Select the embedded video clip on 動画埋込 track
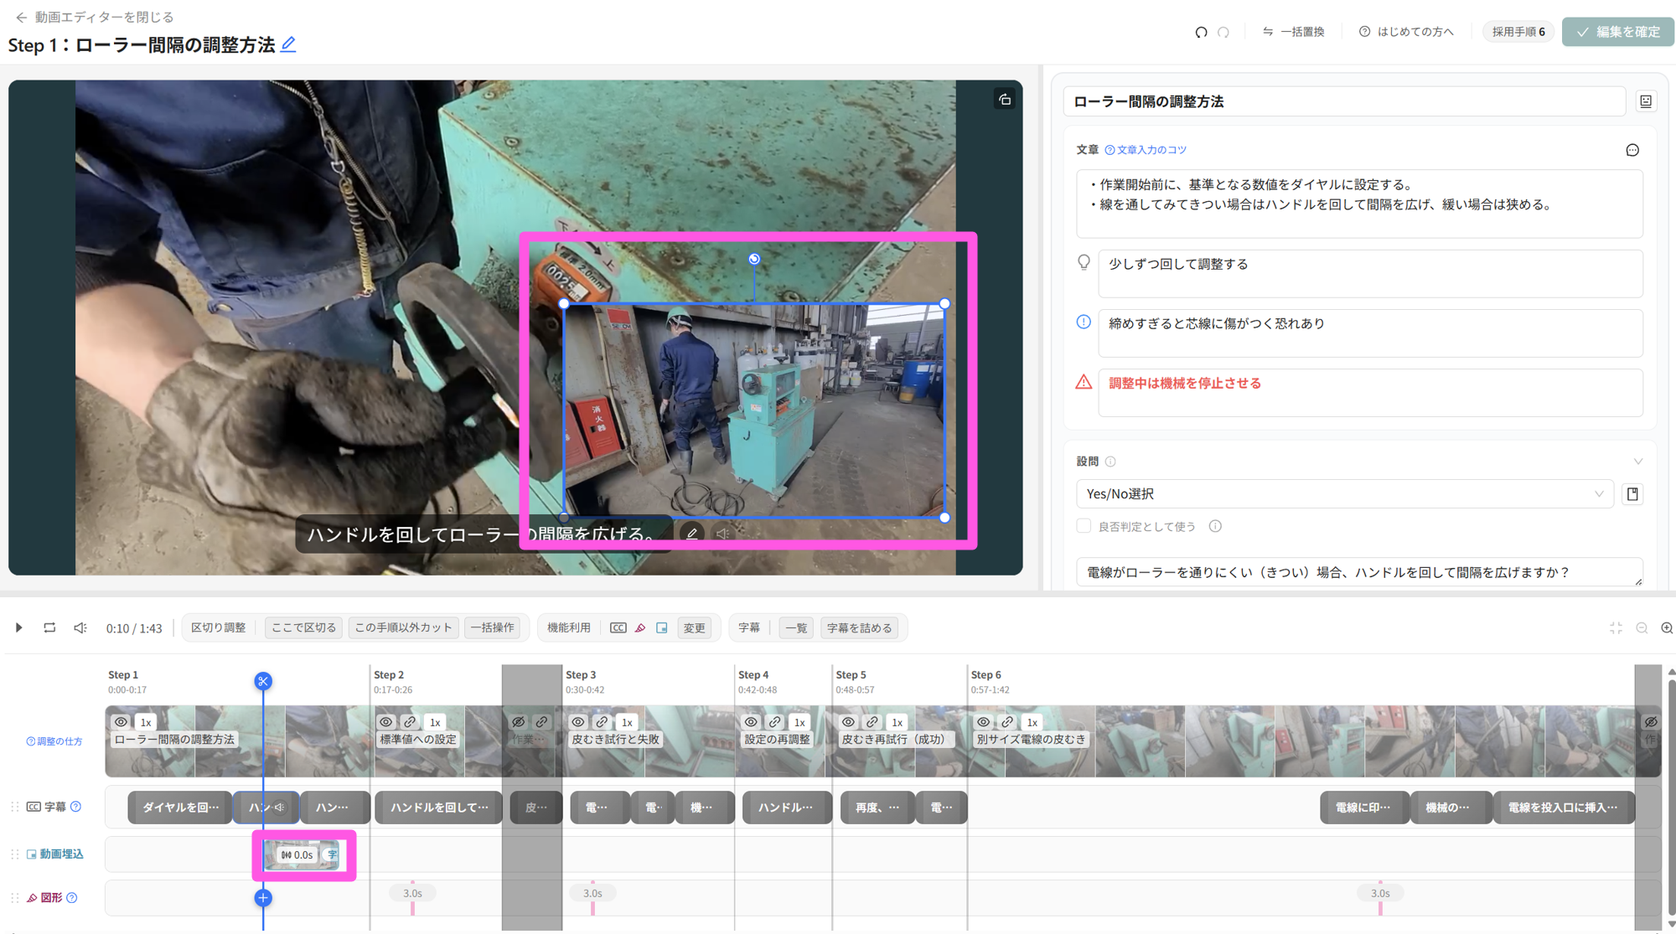Screen dimensions: 1676x934 tap(303, 854)
